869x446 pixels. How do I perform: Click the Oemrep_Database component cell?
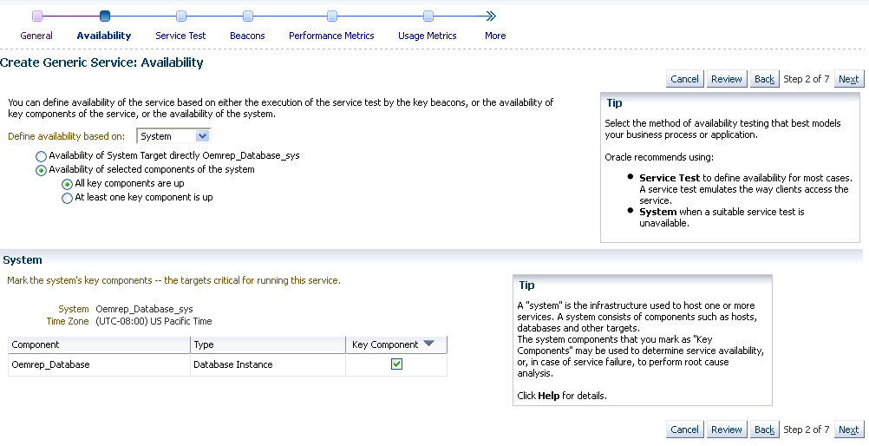99,364
